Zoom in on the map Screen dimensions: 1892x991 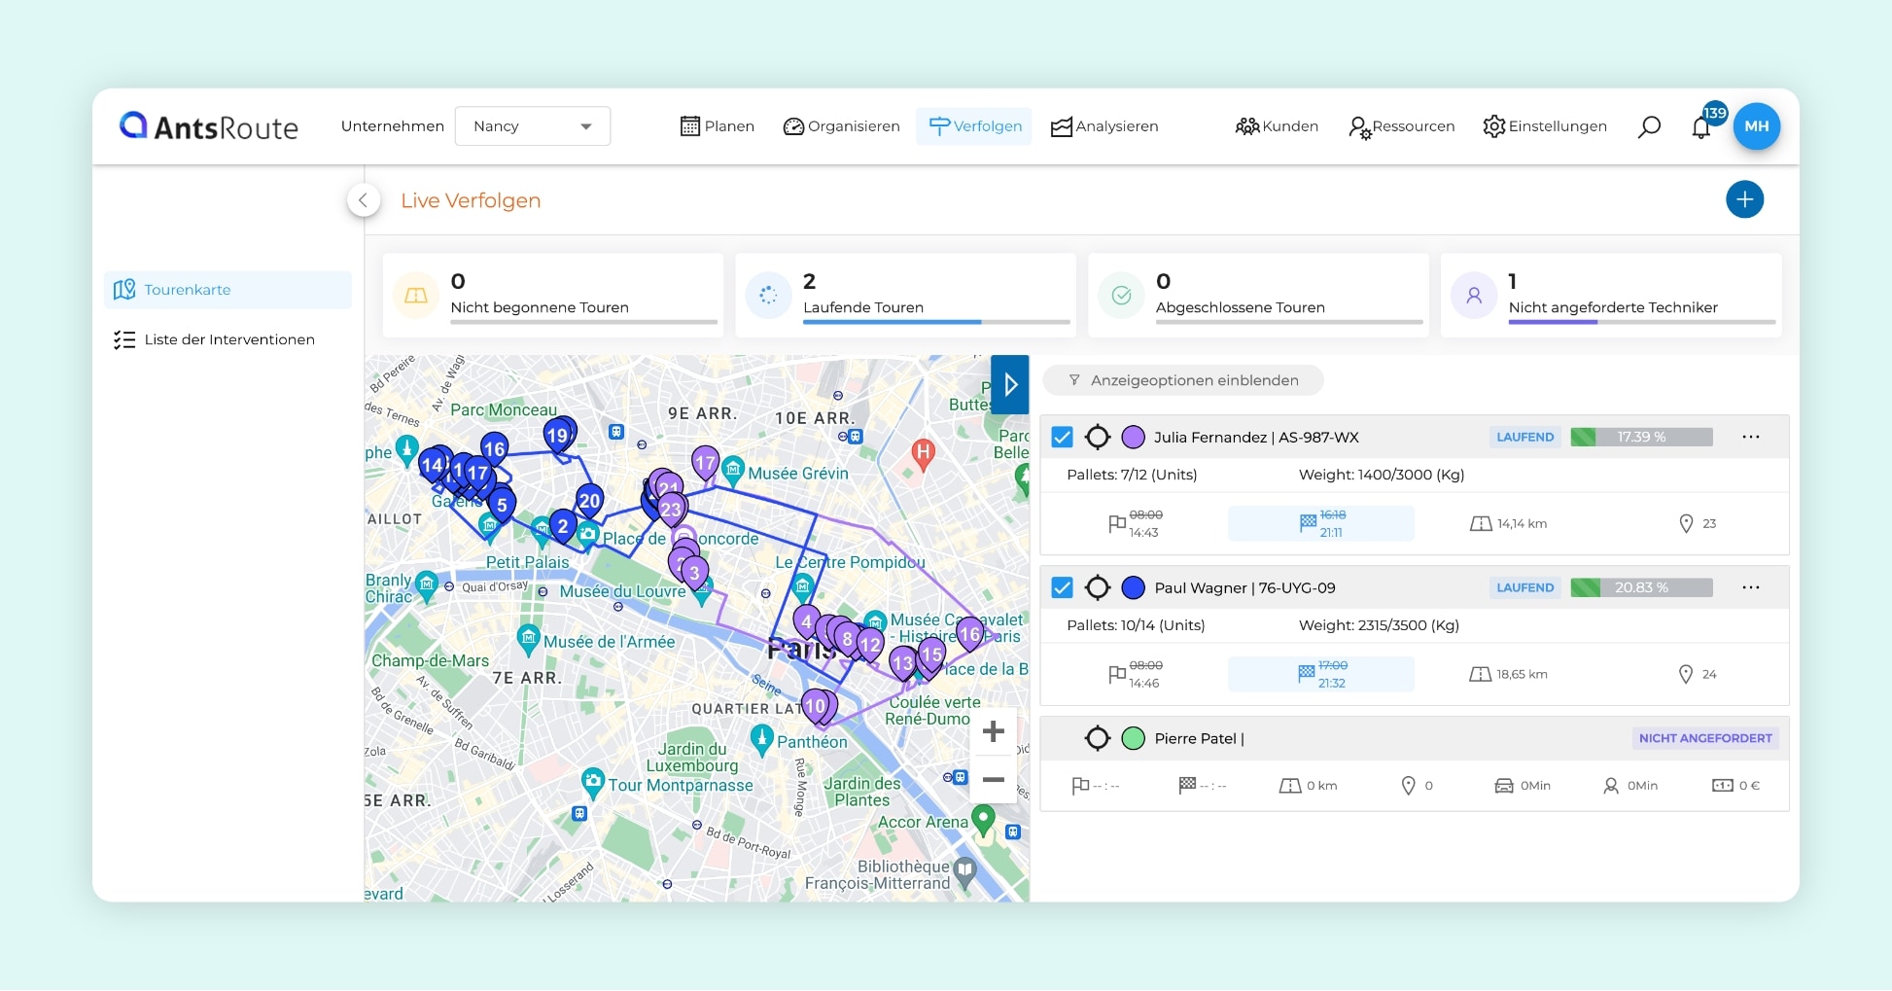point(993,731)
